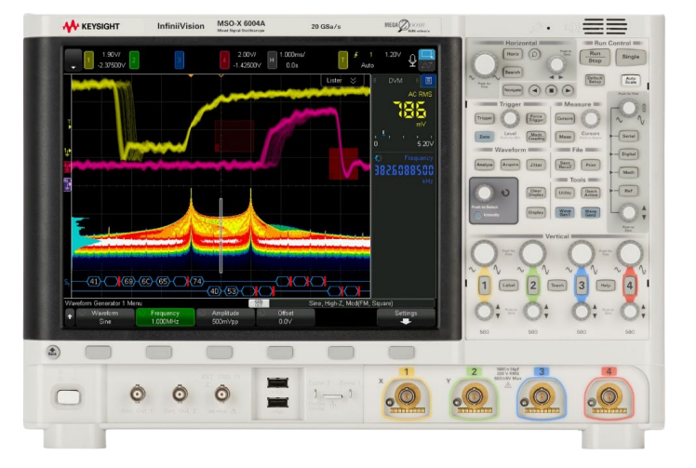Screen dimensions: 696x468
Task: Select the Offset 0.0V softkey
Action: pyautogui.click(x=286, y=317)
